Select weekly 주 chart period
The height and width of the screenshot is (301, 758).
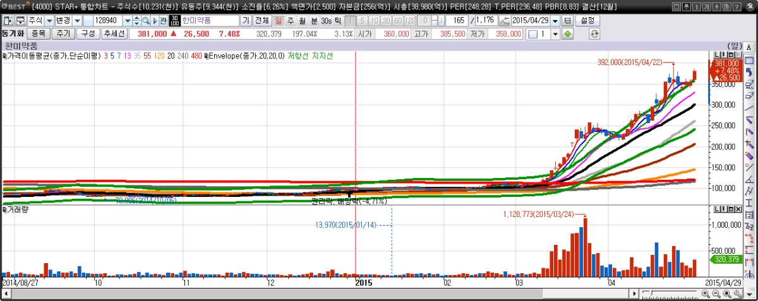(x=291, y=21)
